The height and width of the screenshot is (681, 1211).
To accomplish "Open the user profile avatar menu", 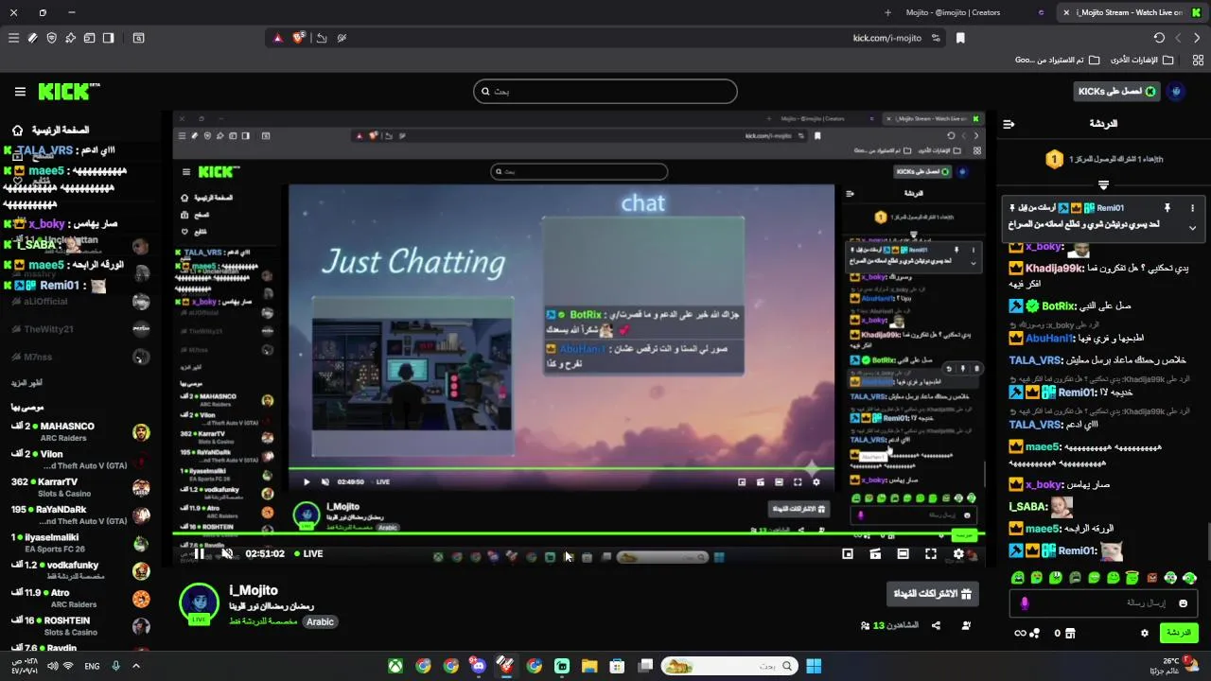I will [1177, 92].
